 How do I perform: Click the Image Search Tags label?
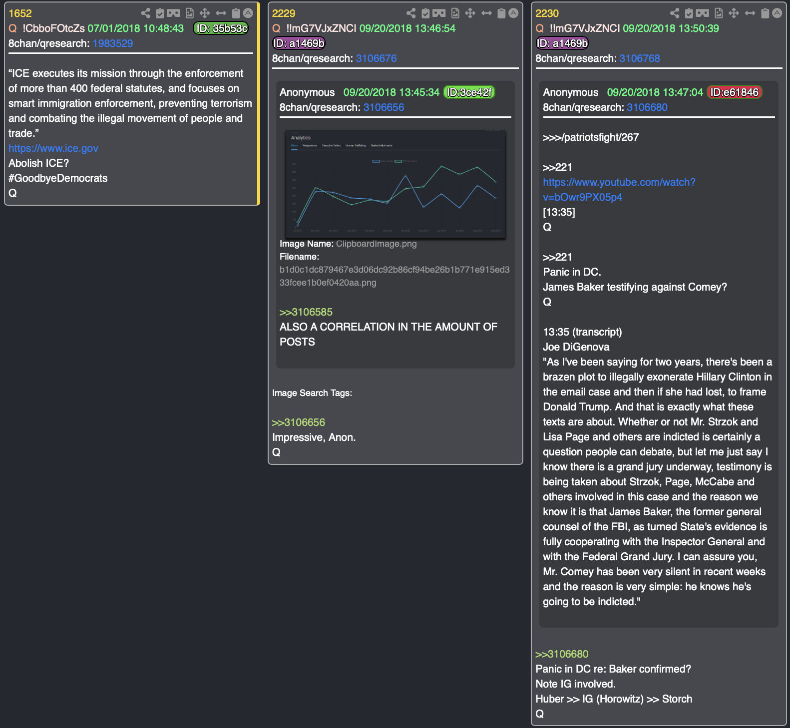coord(312,393)
